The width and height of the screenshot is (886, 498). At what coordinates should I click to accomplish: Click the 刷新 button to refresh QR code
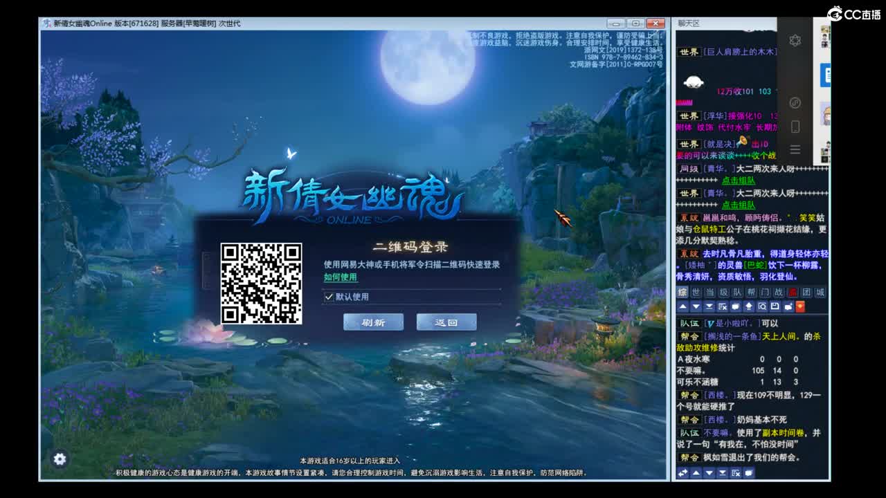(x=373, y=322)
